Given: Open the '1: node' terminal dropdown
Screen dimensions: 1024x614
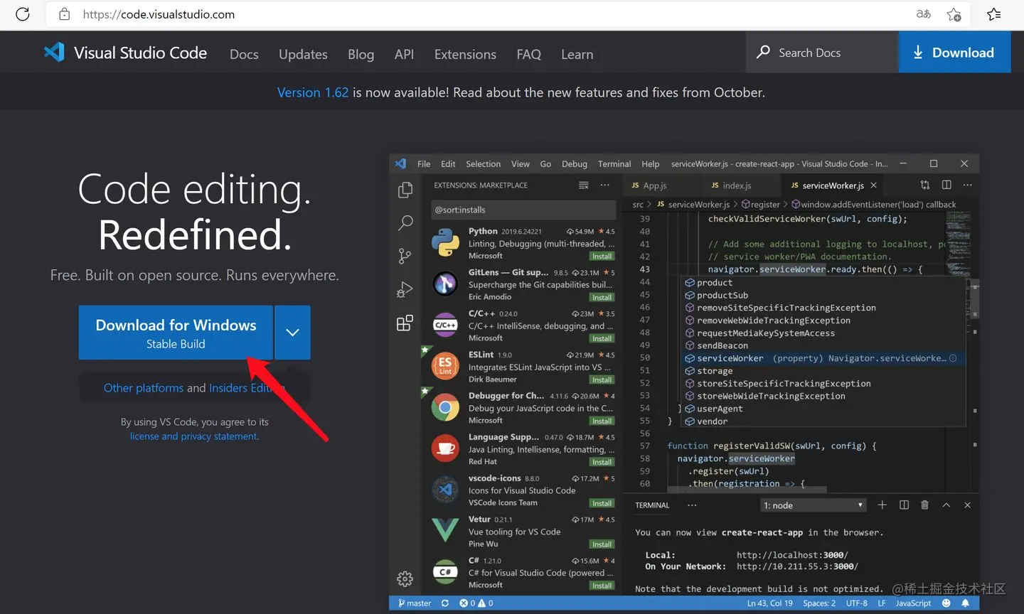Looking at the screenshot, I should pos(814,505).
